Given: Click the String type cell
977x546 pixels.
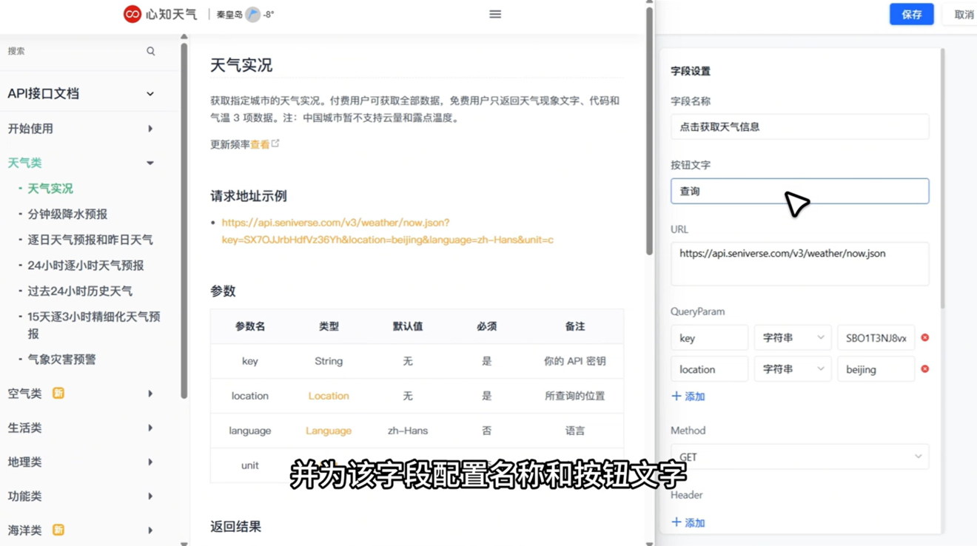Looking at the screenshot, I should click(329, 361).
